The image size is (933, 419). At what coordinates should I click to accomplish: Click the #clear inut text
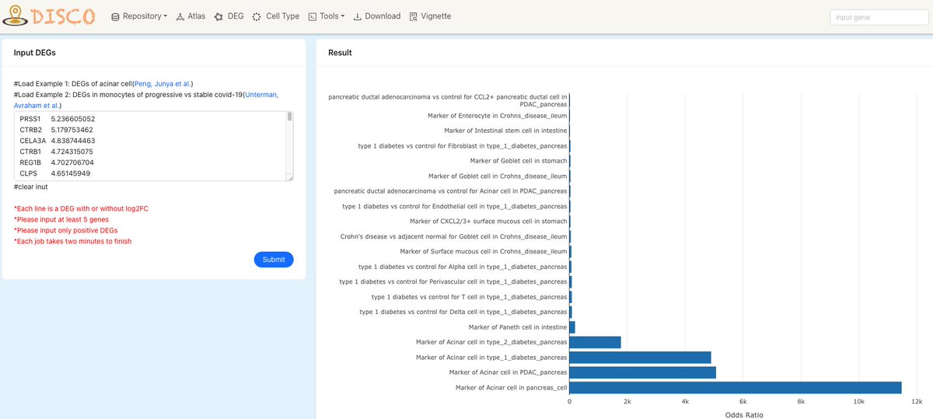31,187
